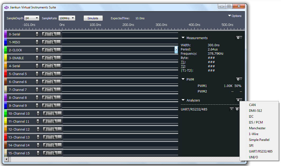Set rising edge trigger on Channel 12

coord(45,129)
